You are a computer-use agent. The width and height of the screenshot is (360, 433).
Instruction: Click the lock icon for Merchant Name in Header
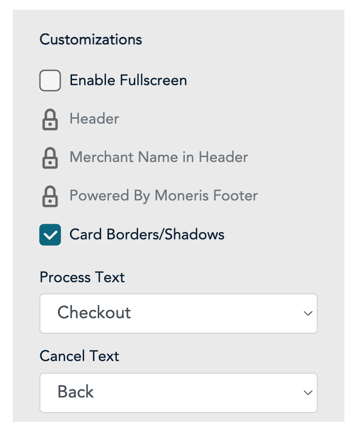click(x=50, y=158)
